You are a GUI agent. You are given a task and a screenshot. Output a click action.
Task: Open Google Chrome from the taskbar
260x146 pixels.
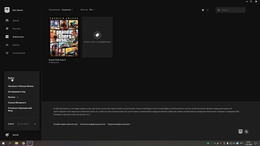[23, 143]
